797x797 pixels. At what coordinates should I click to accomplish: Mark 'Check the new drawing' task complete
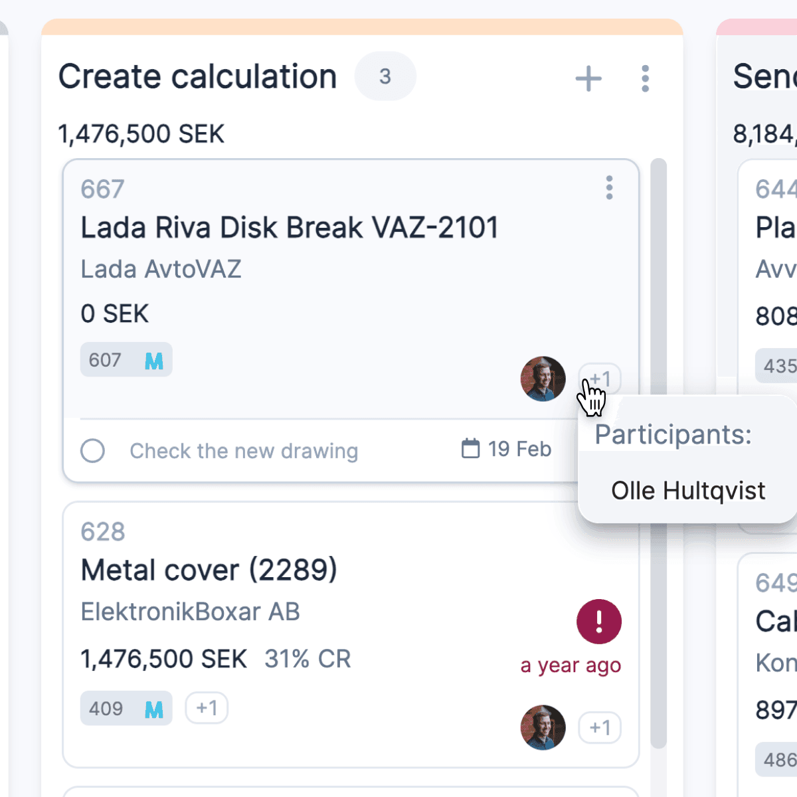[92, 450]
